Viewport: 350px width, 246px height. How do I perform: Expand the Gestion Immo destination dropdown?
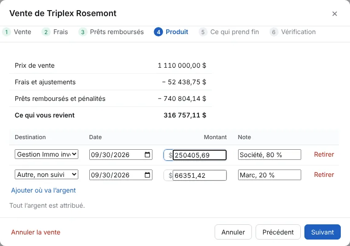[x=47, y=154]
